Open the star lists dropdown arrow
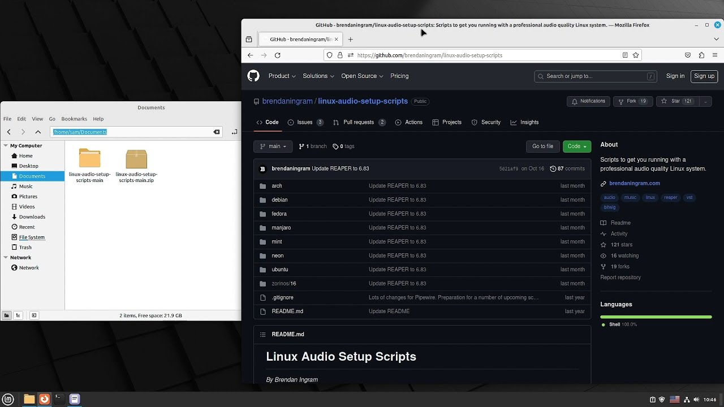Viewport: 724px width, 407px height. 705,101
